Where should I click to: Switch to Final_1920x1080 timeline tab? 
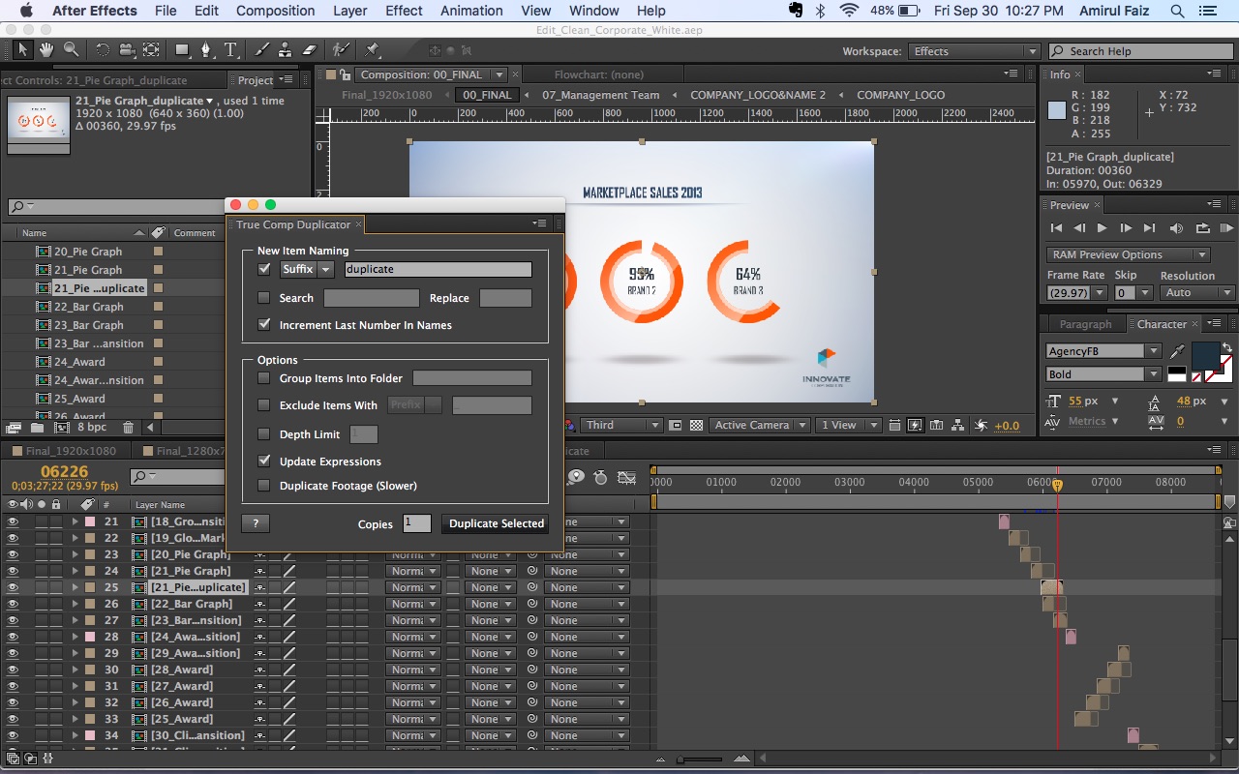click(71, 451)
